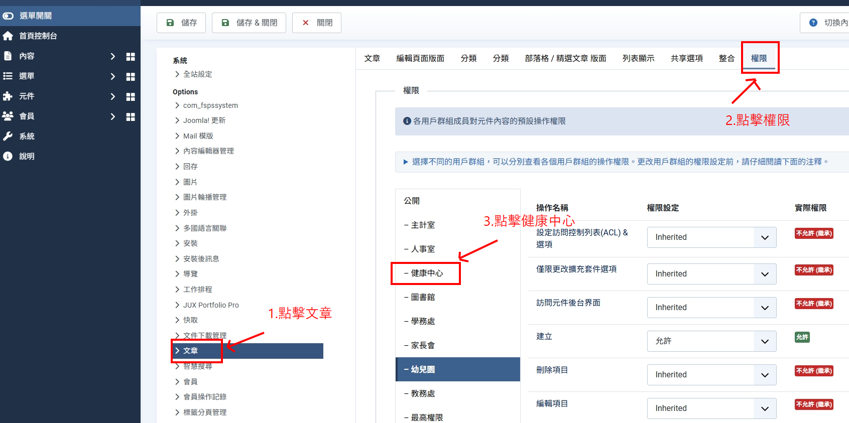The width and height of the screenshot is (849, 423).
Task: Open 圖片輪播管理 options
Action: (205, 197)
